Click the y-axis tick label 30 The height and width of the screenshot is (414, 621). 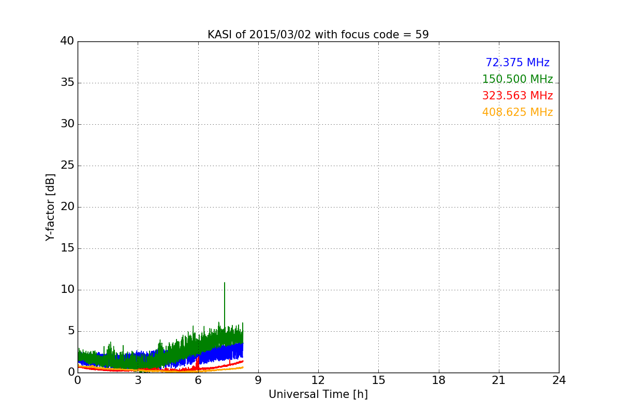(67, 124)
